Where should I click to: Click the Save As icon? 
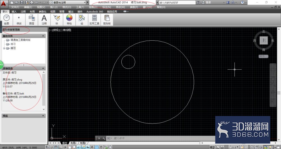coord(27,3)
